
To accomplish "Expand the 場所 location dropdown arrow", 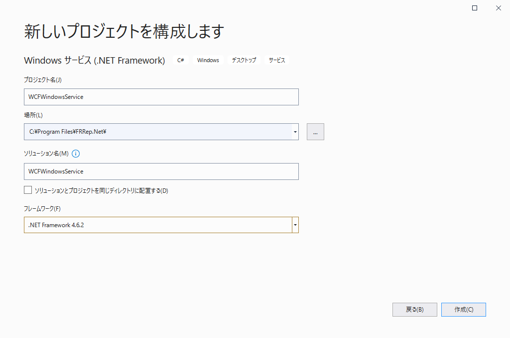I will click(x=295, y=132).
